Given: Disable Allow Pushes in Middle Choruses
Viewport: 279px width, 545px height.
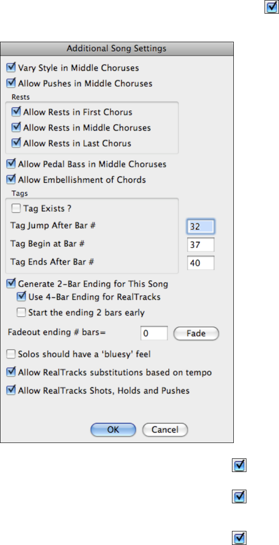Looking at the screenshot, I should click(11, 83).
